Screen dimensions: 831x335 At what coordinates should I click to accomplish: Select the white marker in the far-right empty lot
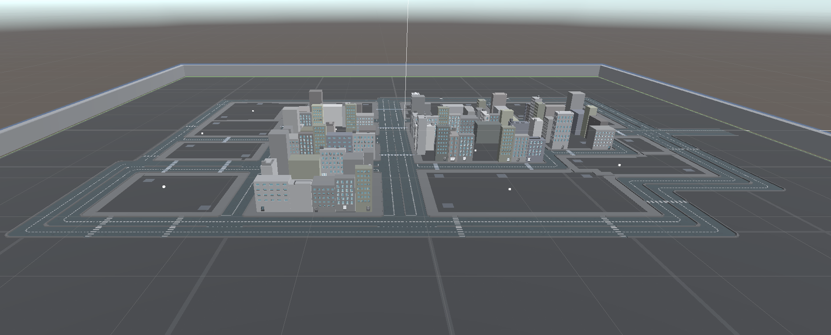point(620,165)
